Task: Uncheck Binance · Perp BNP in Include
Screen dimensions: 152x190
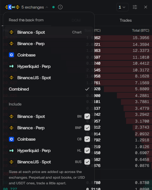Action: tap(87, 128)
